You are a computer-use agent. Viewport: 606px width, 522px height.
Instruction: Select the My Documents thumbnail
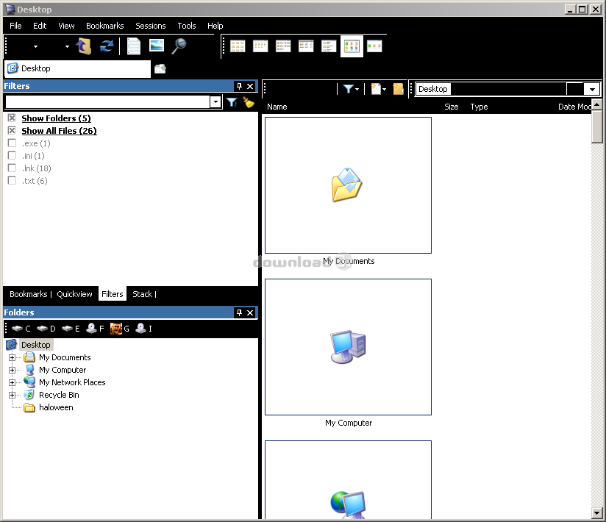[x=348, y=185]
